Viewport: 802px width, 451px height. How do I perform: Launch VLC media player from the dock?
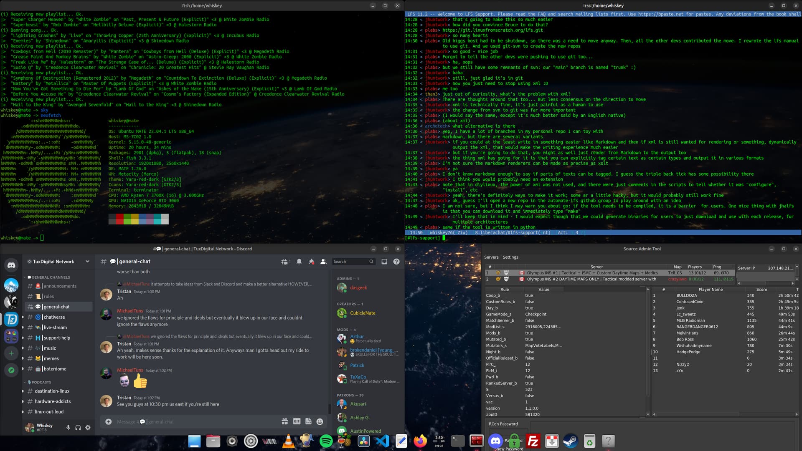(x=288, y=441)
